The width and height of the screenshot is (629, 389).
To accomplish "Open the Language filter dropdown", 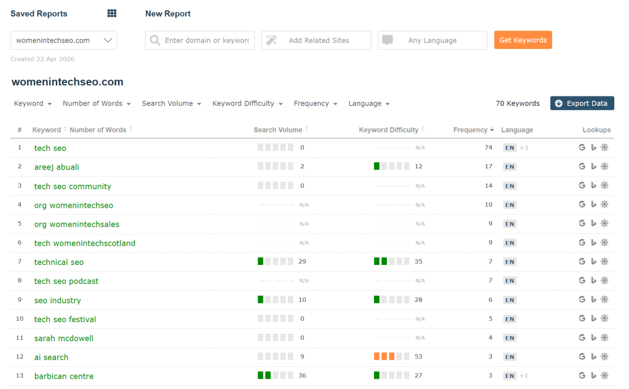I will tap(369, 104).
